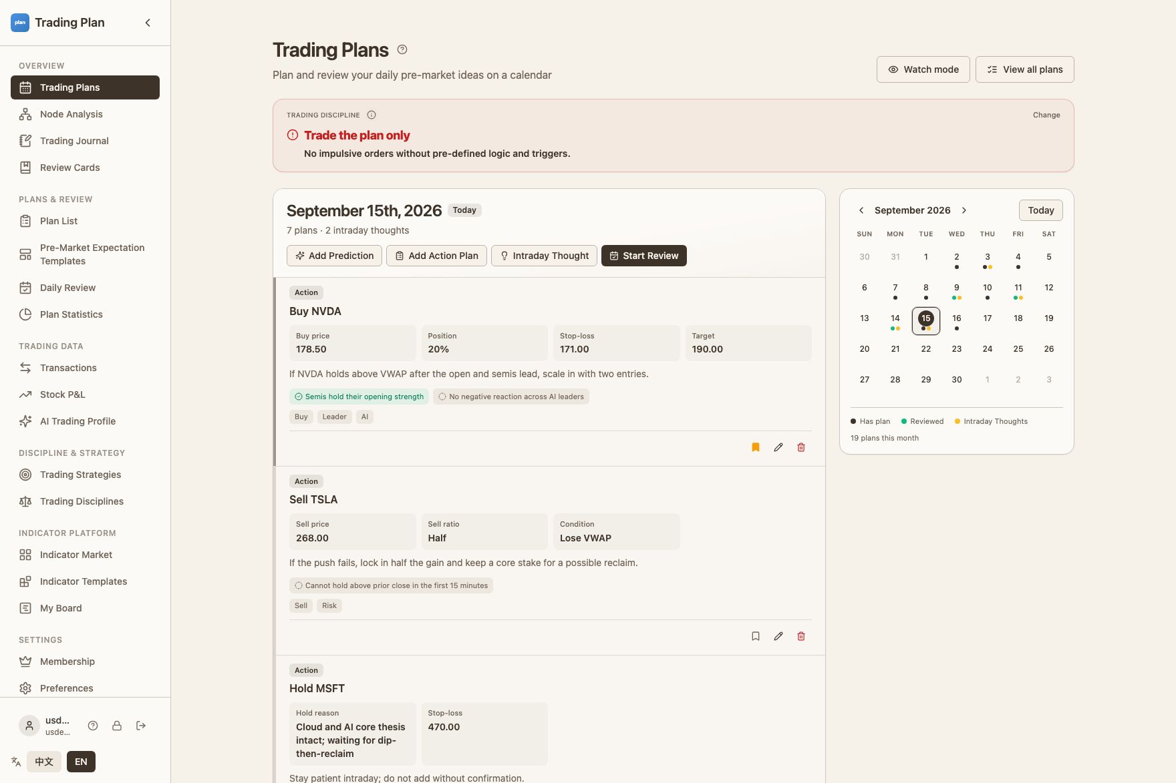Open Plan Statistics in sidebar

pyautogui.click(x=85, y=314)
